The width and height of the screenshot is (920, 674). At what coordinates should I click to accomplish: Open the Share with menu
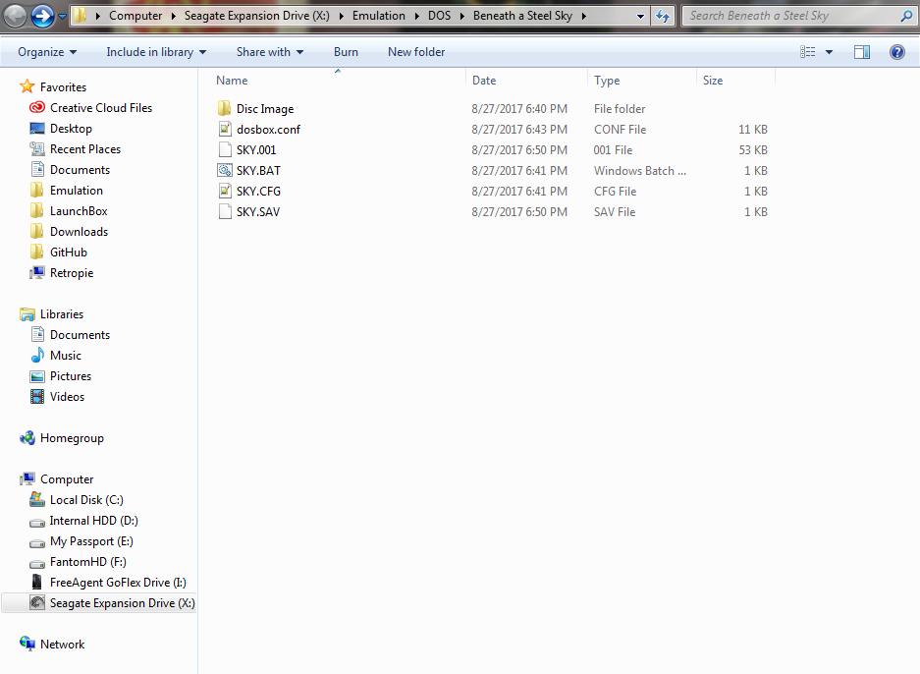click(x=270, y=52)
